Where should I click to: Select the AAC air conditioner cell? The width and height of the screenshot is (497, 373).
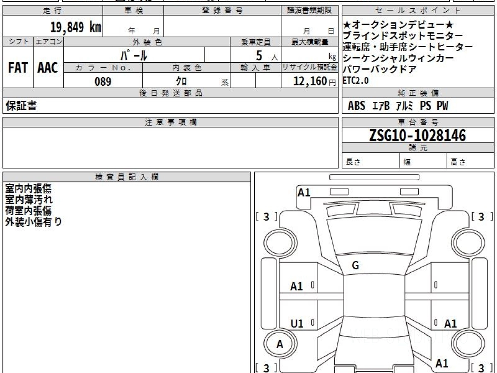click(48, 68)
